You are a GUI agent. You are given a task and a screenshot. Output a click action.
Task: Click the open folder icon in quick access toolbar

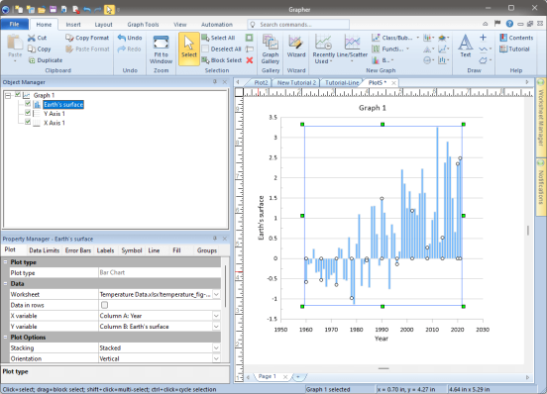(x=42, y=10)
